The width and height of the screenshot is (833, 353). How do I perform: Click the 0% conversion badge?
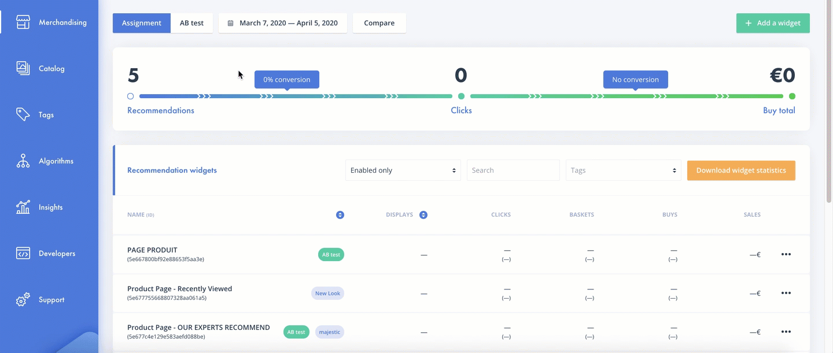pos(287,80)
